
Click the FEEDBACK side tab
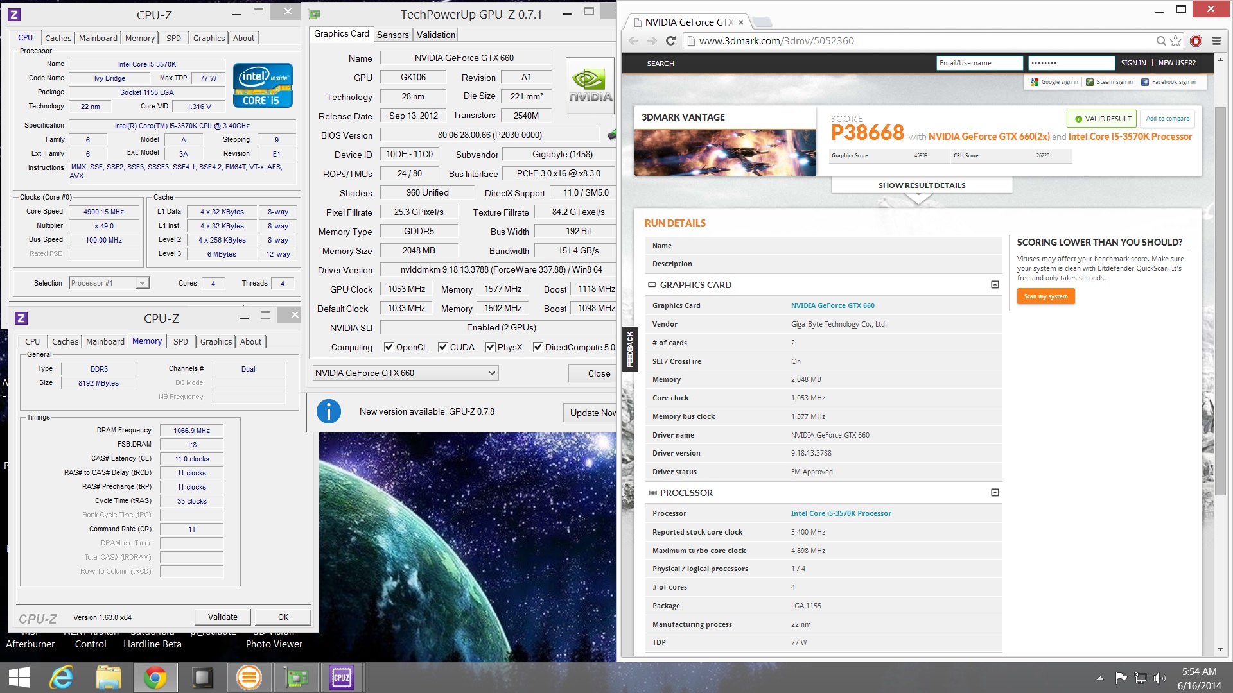(x=630, y=349)
